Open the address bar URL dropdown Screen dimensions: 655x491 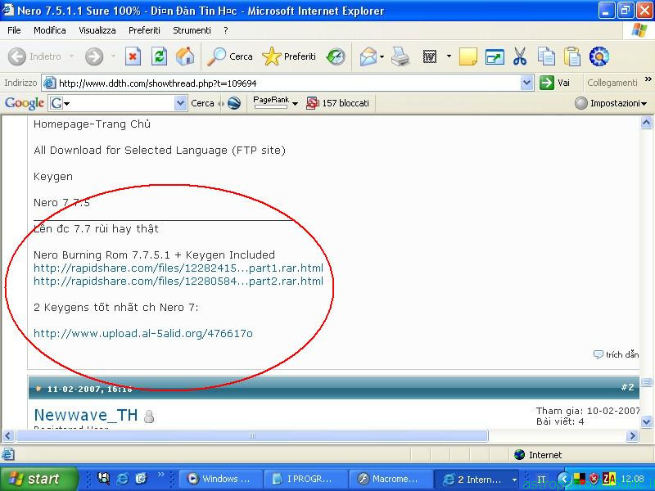pyautogui.click(x=527, y=83)
